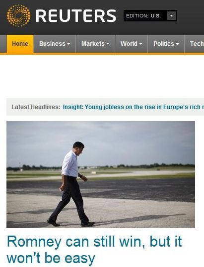Expand the World dropdown arrow
The image size is (204, 267).
coord(140,44)
